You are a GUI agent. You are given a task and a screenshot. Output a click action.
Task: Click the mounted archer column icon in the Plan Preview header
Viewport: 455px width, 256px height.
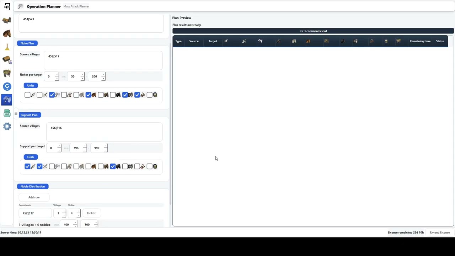pyautogui.click(x=326, y=41)
